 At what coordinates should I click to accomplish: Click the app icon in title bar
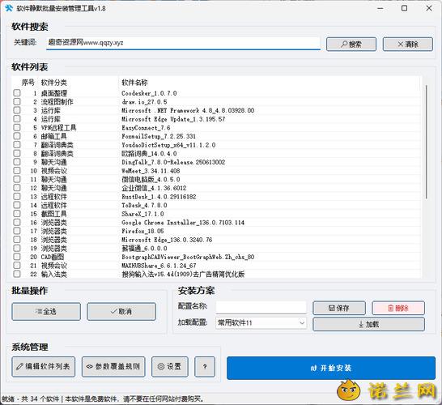(x=9, y=8)
